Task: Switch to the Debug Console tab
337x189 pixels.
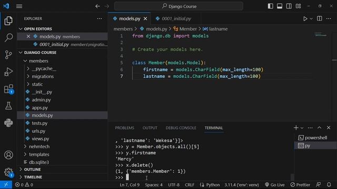Action: click(x=181, y=128)
